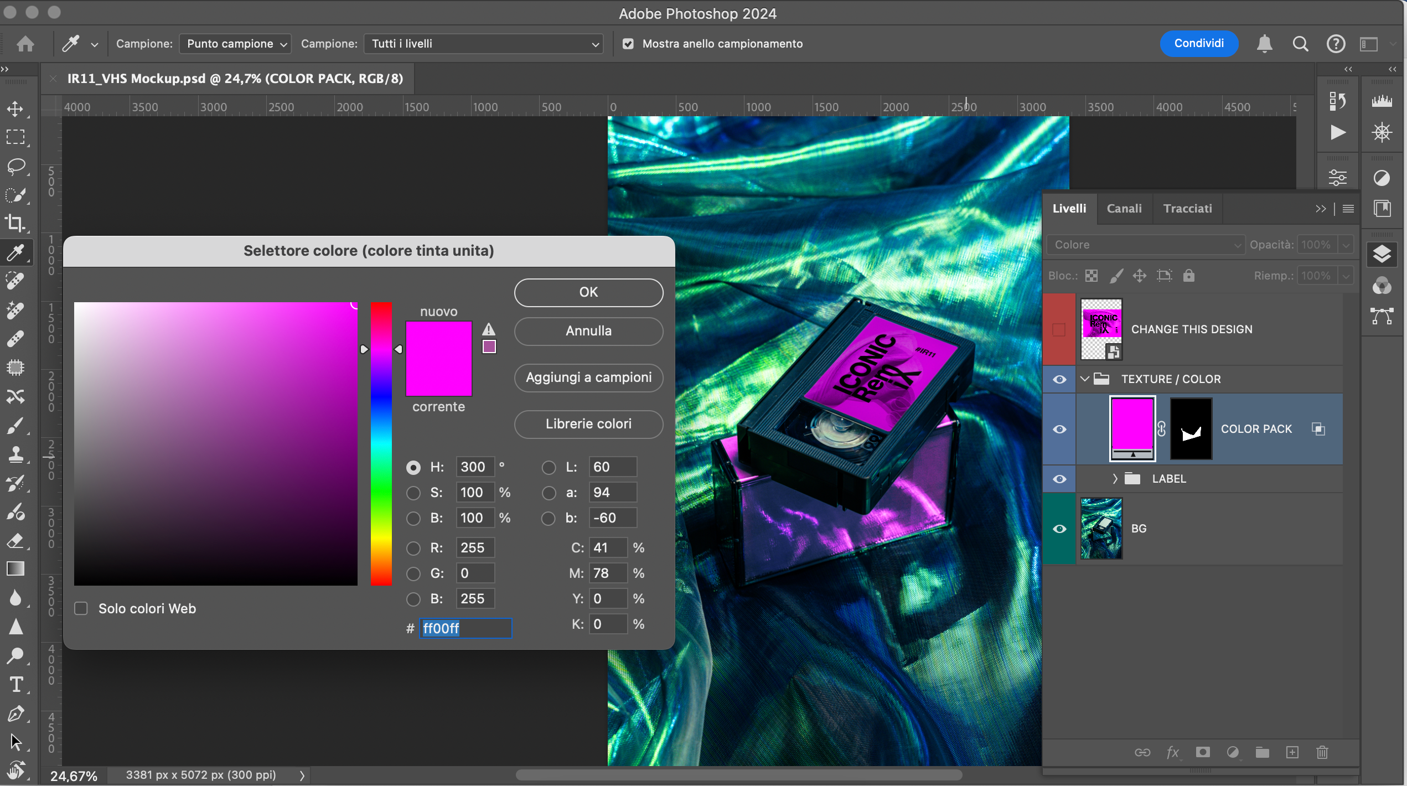Create new group folder icon in Layers
This screenshot has height=786, width=1407.
click(1262, 752)
